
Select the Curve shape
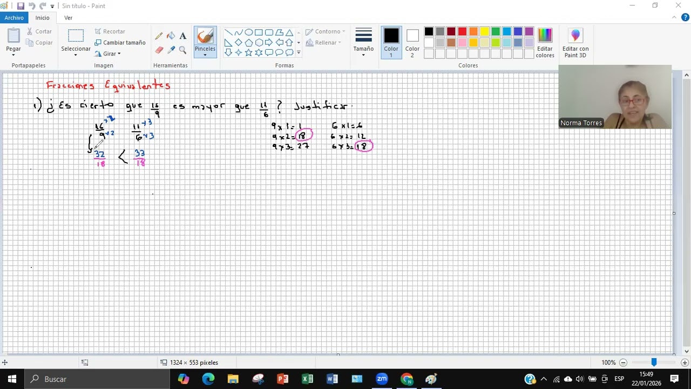coord(238,32)
